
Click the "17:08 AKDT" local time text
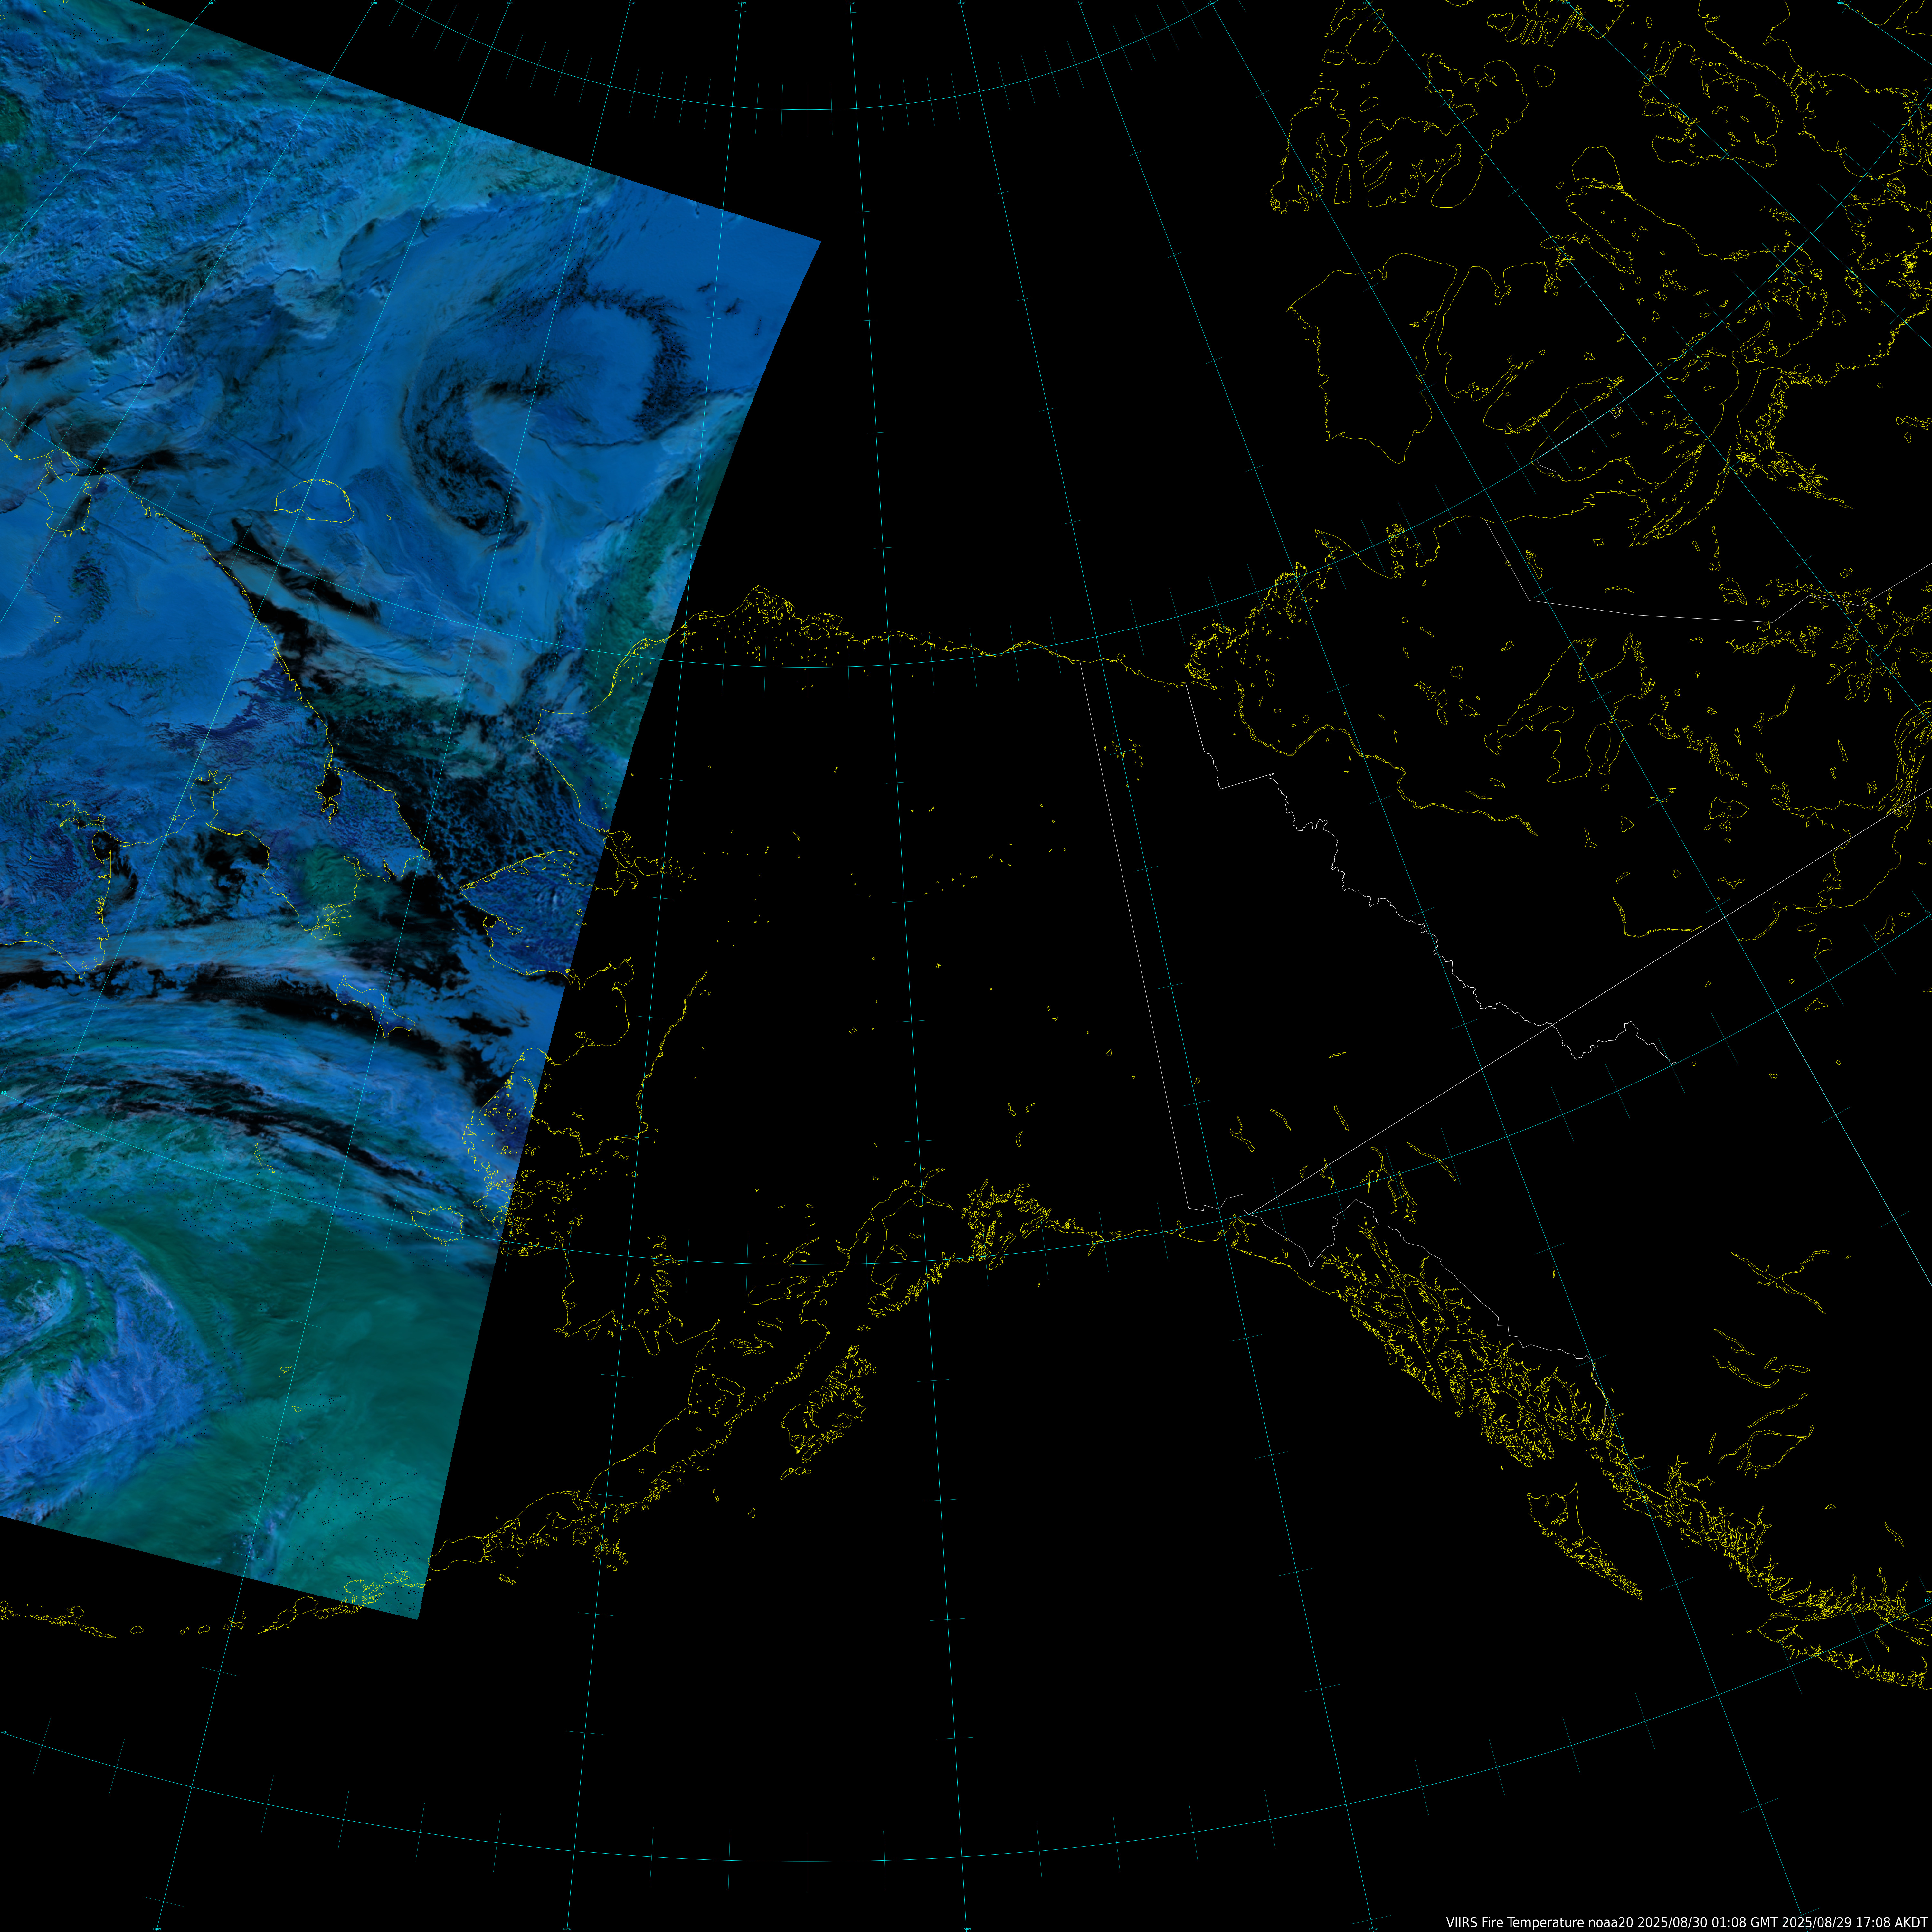1892,1922
